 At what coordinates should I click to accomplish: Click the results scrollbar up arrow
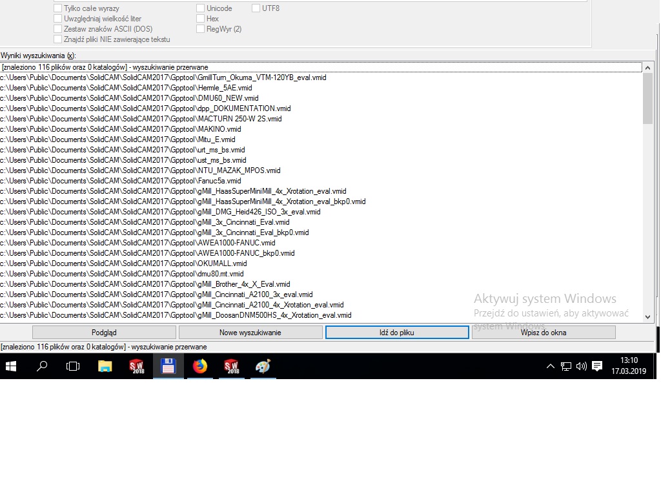tap(648, 67)
